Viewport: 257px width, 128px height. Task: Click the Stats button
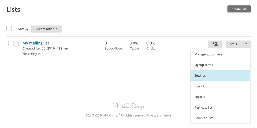(234, 44)
